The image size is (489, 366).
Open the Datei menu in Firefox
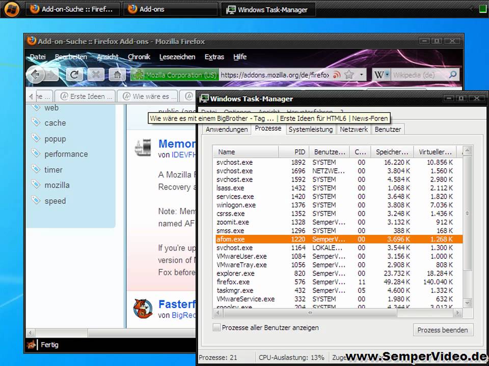[x=38, y=56]
